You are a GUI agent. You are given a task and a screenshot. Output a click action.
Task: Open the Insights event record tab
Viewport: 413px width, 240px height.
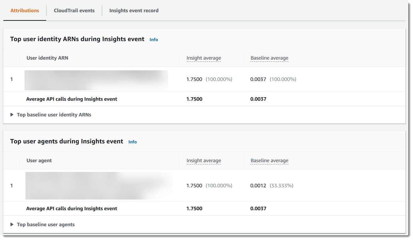pyautogui.click(x=134, y=11)
